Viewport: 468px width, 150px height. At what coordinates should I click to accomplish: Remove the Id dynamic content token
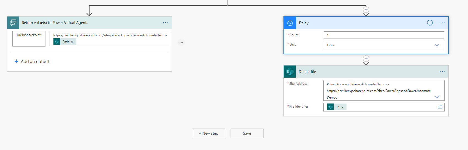342,107
